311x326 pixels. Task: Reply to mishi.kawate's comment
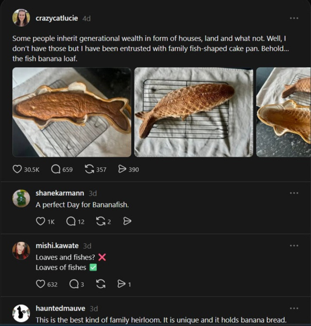74,284
